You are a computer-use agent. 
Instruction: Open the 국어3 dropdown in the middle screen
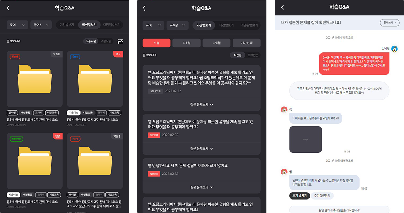pyautogui.click(x=177, y=25)
